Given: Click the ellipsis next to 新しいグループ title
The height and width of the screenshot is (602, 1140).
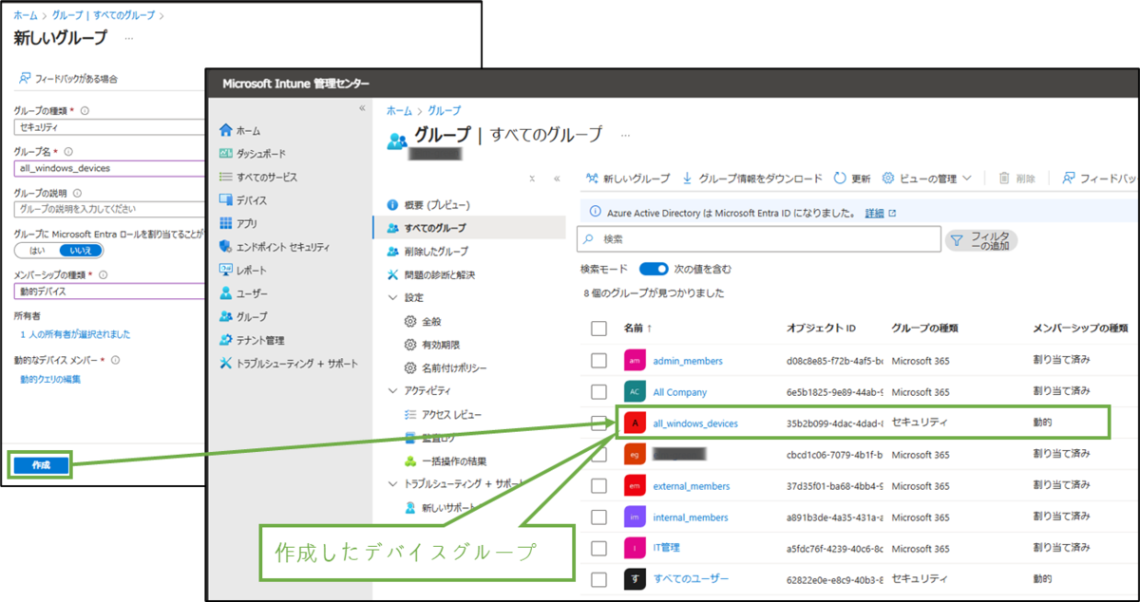Looking at the screenshot, I should (x=129, y=40).
